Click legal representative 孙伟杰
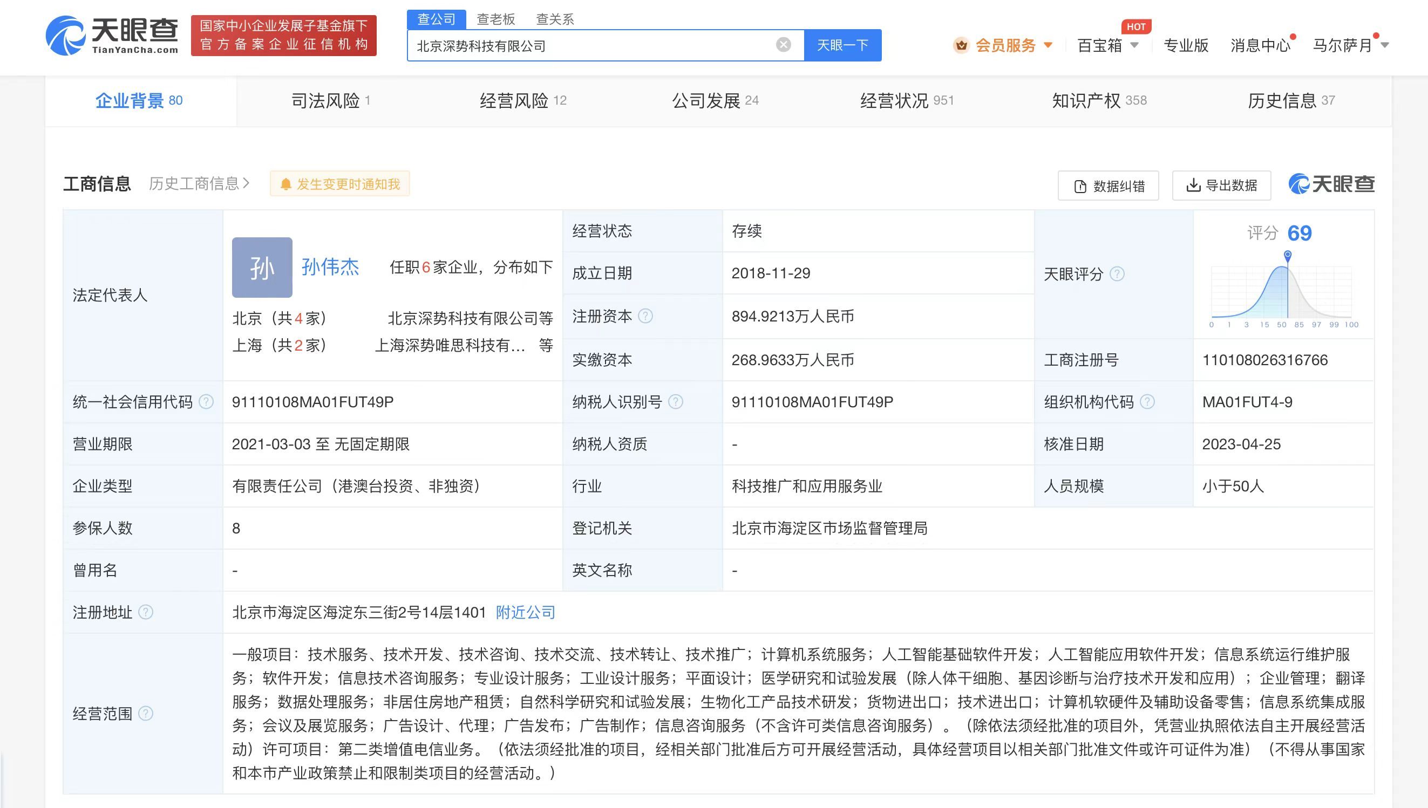Viewport: 1428px width, 808px height. 330,266
